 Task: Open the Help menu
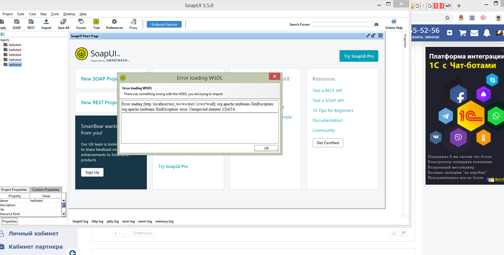click(83, 14)
